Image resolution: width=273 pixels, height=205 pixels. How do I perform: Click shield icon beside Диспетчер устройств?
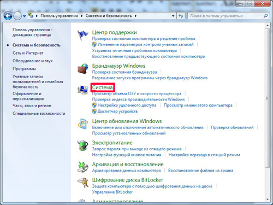coord(94,112)
